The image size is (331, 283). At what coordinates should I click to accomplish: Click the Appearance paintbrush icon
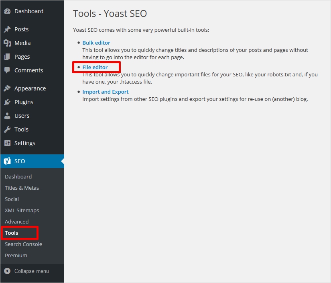(7, 88)
